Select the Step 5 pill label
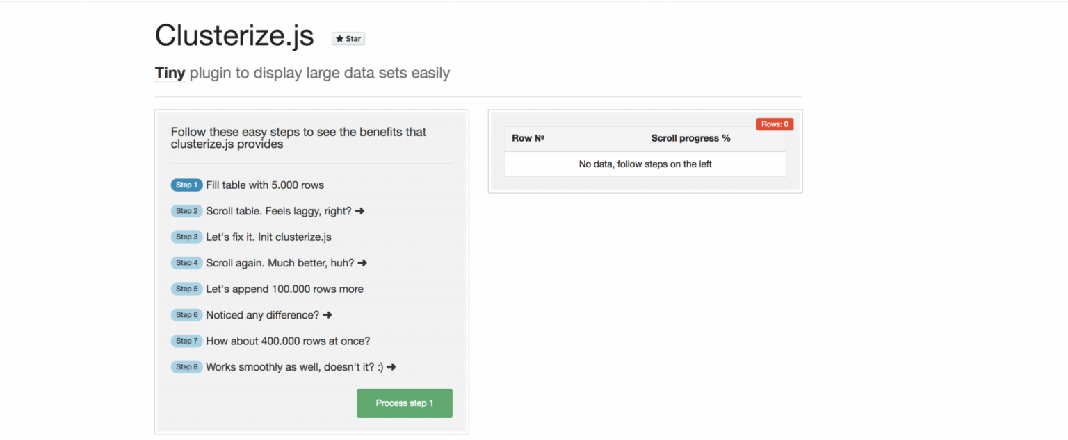Viewport: 1068px width, 440px height. (x=186, y=289)
